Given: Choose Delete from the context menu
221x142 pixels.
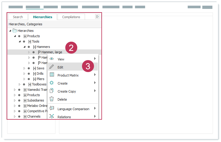Looking at the screenshot, I should 62,99.
